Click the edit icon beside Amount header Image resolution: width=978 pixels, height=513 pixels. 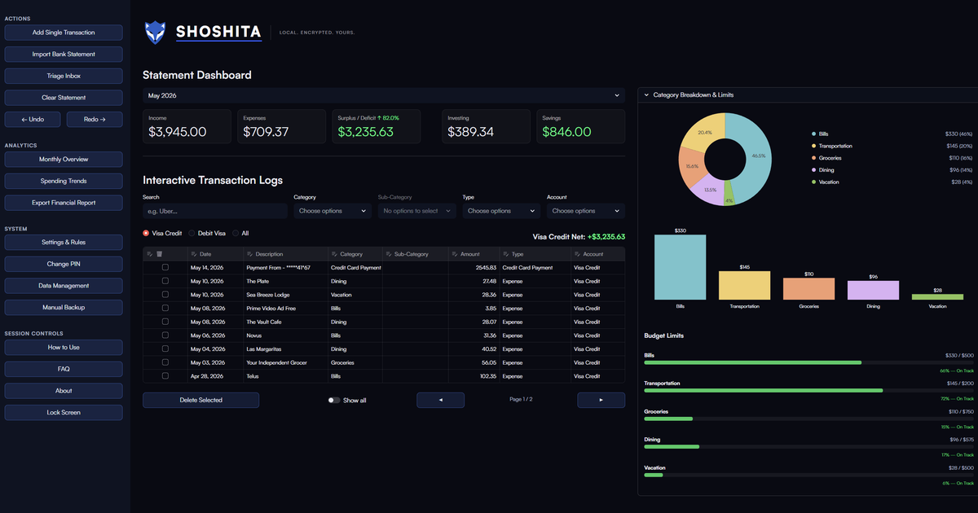coord(454,254)
